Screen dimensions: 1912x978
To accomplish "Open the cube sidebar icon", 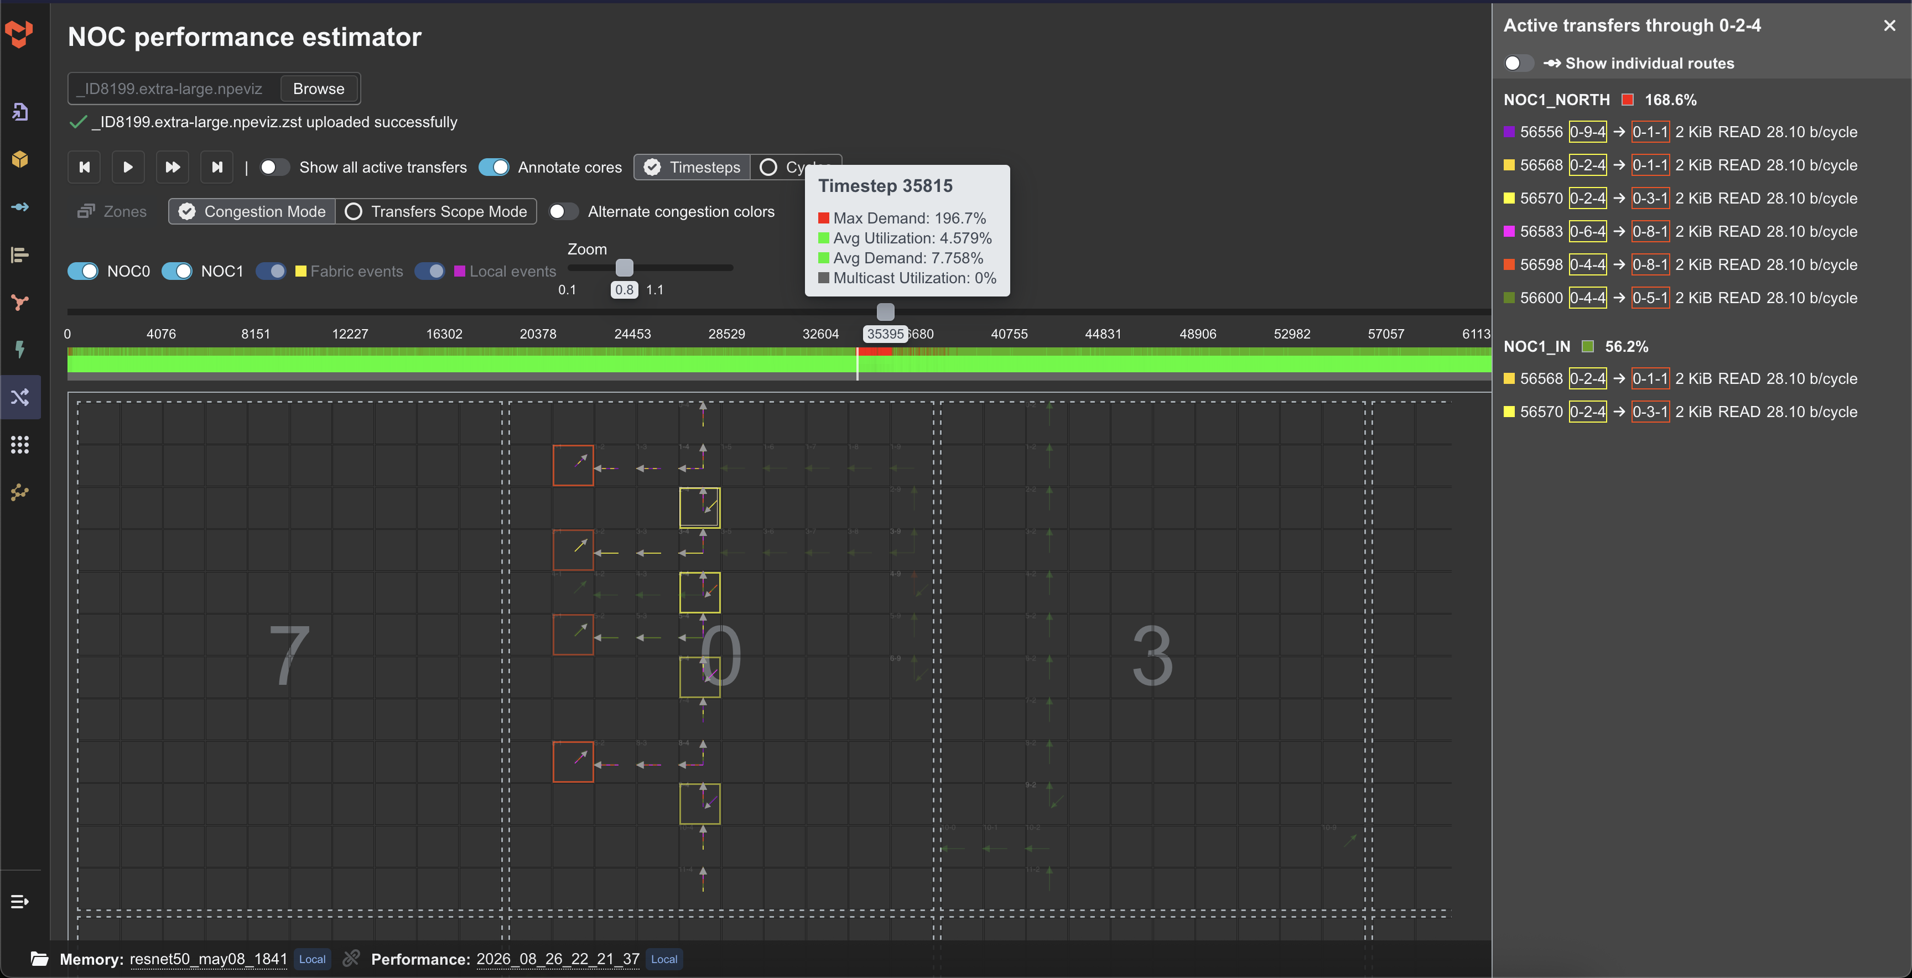I will click(x=20, y=159).
